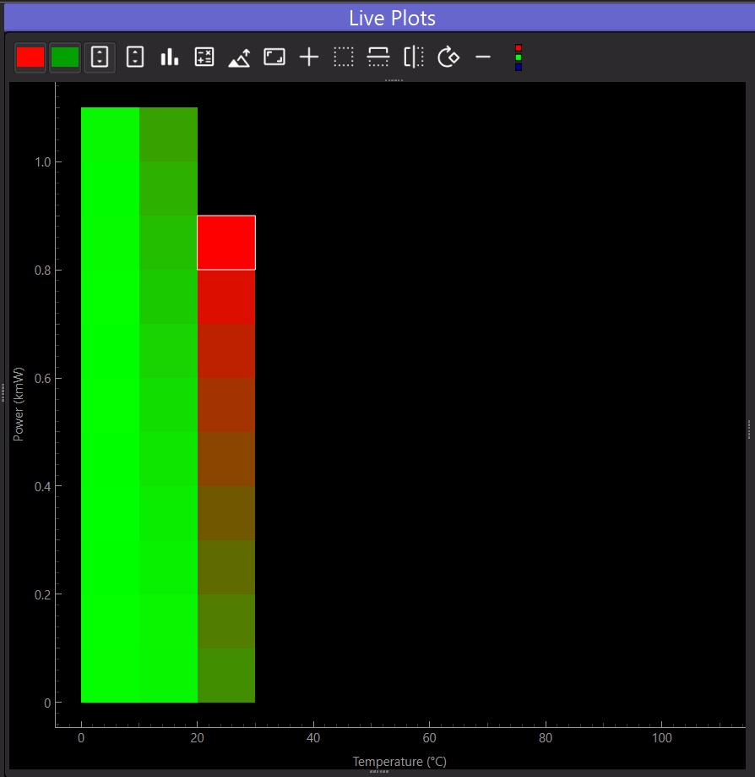This screenshot has width=755, height=777.
Task: Select the horizontal line cut tool
Action: point(378,57)
